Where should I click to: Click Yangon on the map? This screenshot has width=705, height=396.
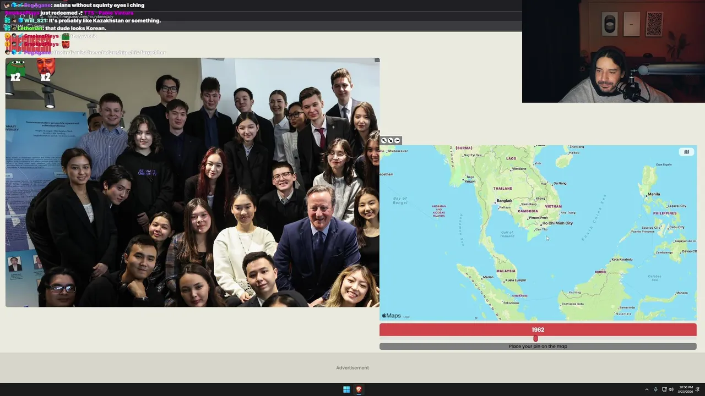[x=469, y=181]
